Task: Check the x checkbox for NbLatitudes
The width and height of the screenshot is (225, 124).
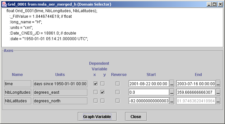Action: point(96,101)
